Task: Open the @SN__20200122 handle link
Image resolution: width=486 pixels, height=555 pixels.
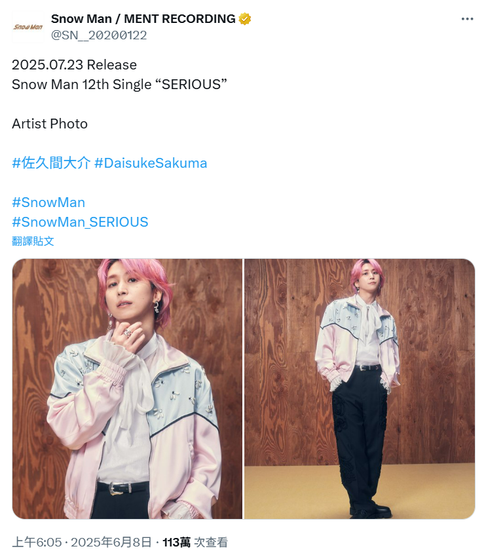Action: [x=99, y=35]
